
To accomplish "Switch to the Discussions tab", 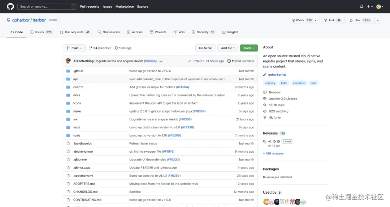I will click(x=109, y=32).
